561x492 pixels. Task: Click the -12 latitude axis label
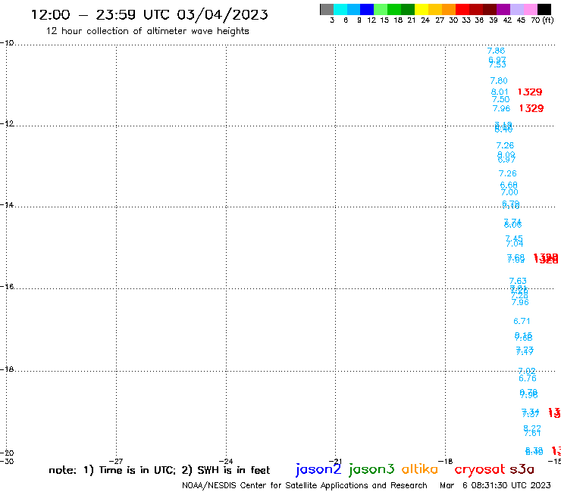pos(7,123)
